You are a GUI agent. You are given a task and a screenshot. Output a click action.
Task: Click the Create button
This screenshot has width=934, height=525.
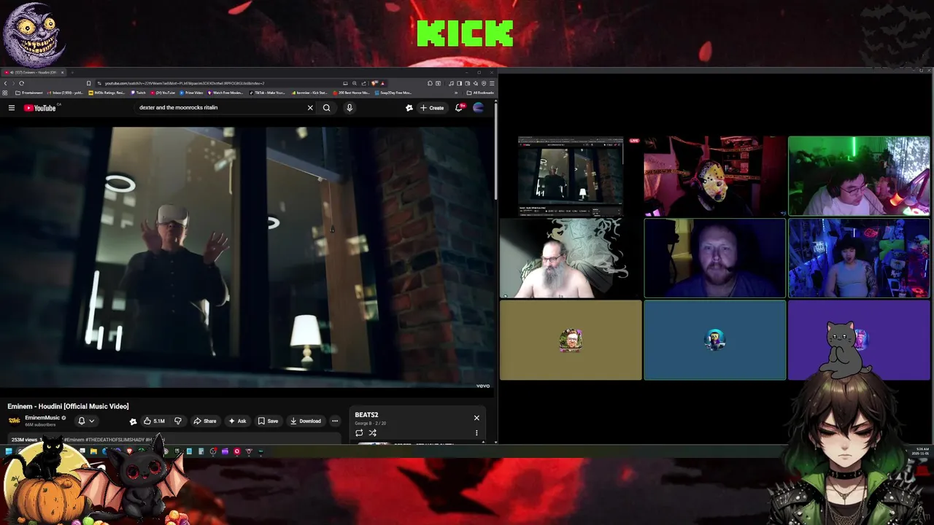click(432, 108)
